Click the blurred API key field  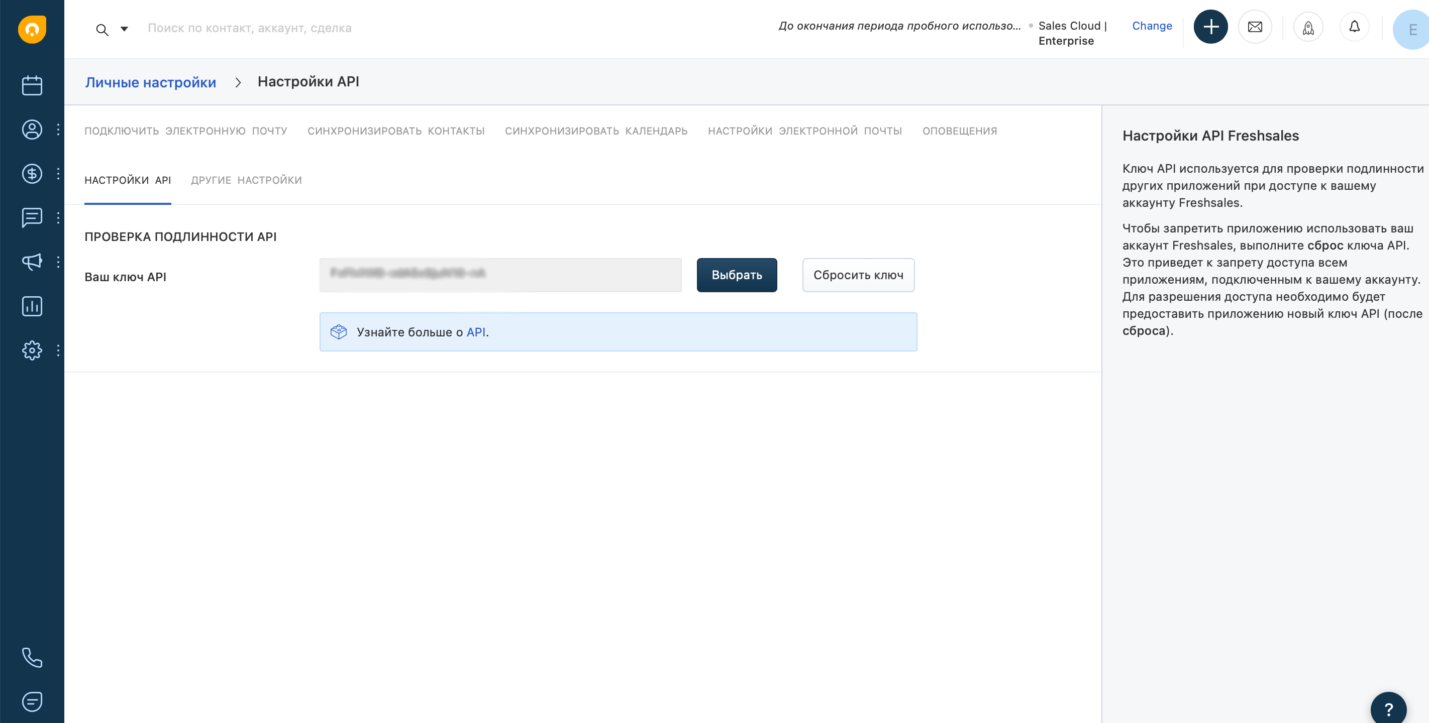coord(500,275)
